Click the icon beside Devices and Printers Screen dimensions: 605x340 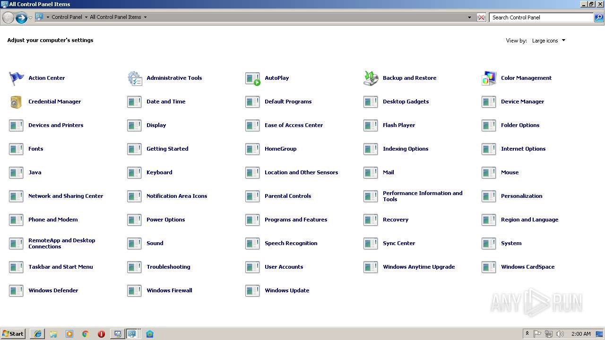click(x=17, y=125)
